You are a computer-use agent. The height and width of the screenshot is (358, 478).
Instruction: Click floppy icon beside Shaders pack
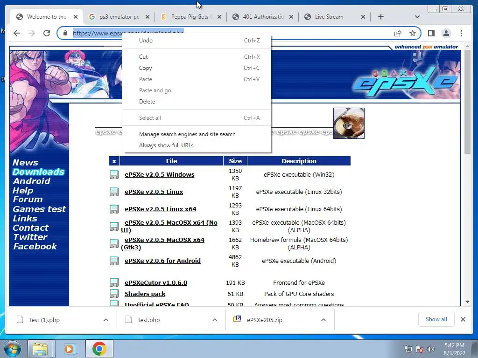[114, 294]
